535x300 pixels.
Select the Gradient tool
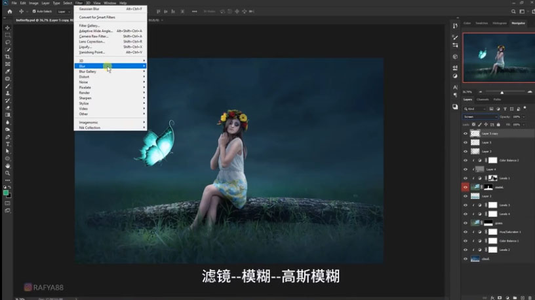7,115
